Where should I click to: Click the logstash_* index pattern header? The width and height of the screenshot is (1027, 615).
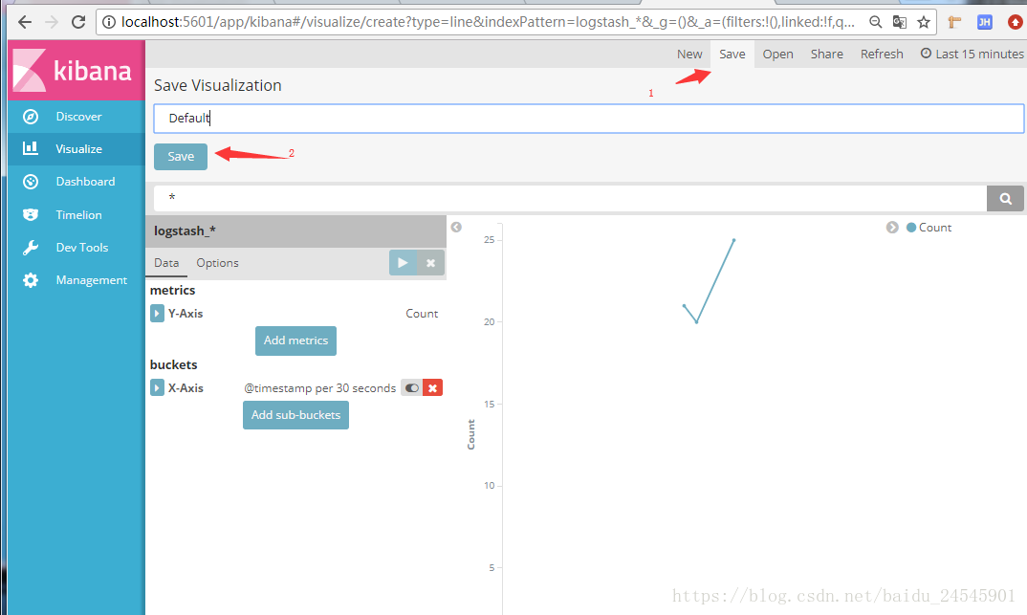296,231
